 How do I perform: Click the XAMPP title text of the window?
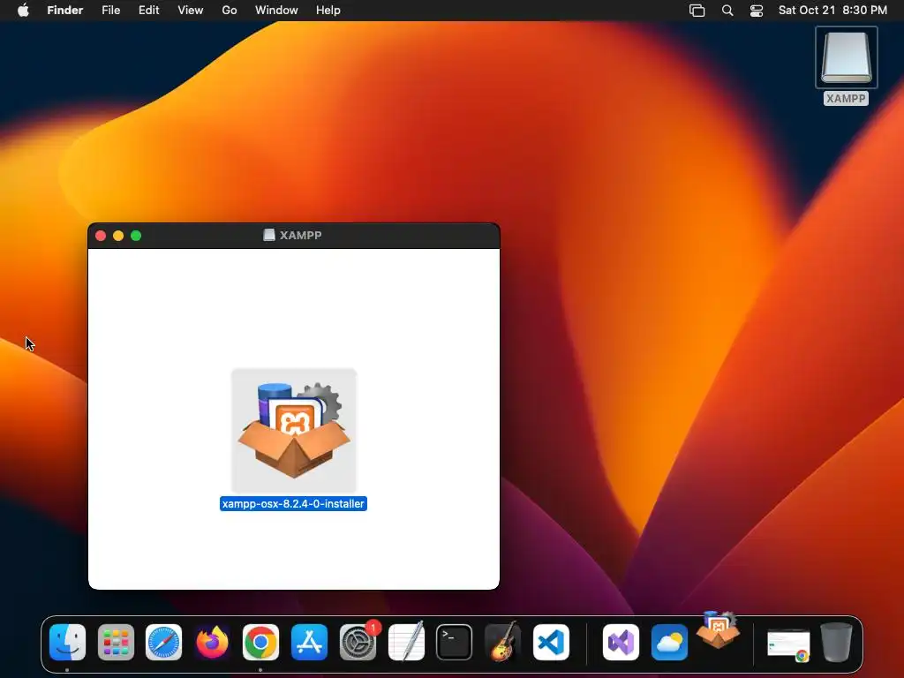(301, 235)
